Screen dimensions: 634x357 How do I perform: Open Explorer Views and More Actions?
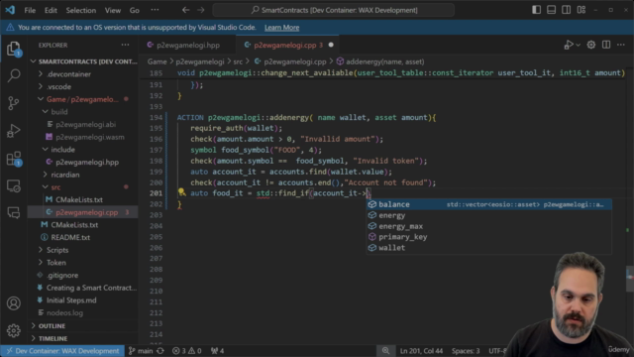coord(126,45)
